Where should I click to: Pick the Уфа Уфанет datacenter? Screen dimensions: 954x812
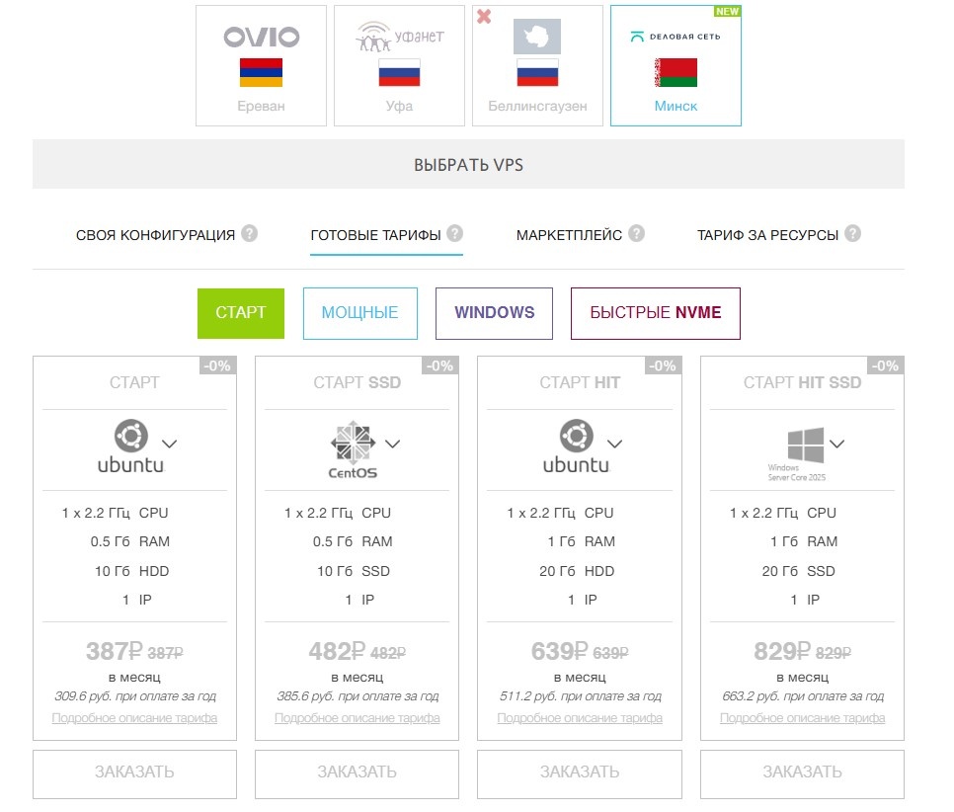click(399, 66)
